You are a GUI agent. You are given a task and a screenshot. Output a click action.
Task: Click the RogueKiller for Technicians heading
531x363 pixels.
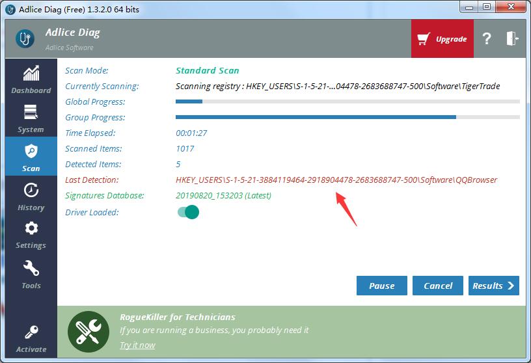[178, 317]
